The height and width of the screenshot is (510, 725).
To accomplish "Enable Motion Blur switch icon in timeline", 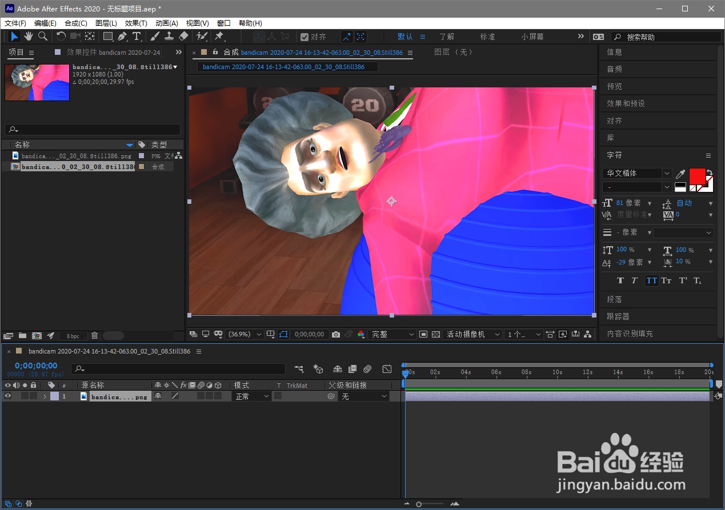I will pos(368,370).
